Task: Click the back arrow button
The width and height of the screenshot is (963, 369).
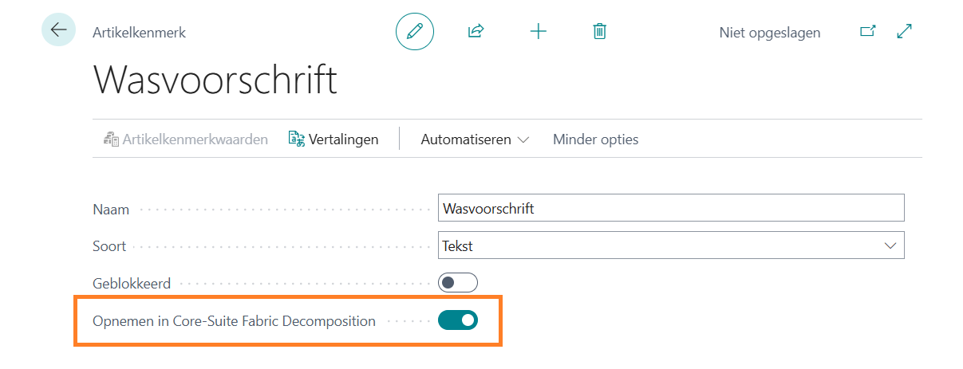Action: click(58, 30)
